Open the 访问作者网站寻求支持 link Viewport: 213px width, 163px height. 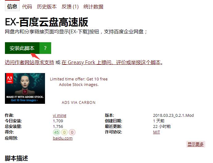[x=30, y=62]
